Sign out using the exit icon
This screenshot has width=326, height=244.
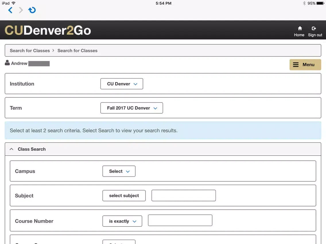(315, 32)
